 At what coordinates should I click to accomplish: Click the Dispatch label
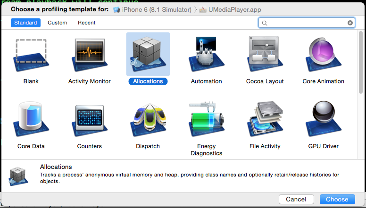[148, 146]
